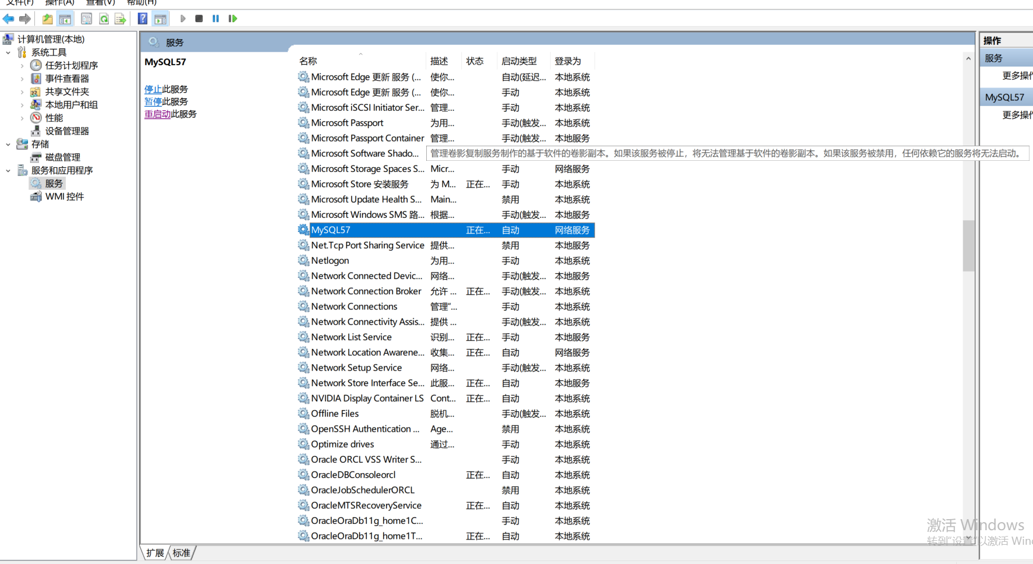Click the Restart service icon
Screen dimensions: 1033x564
[233, 19]
